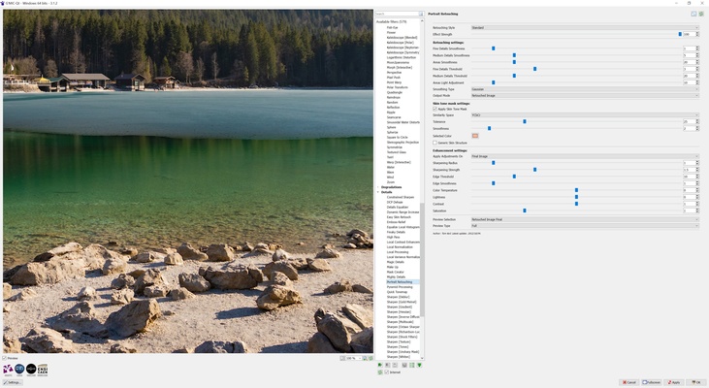This screenshot has width=709, height=388.
Task: Click the black circular CNRS logo
Action: [31, 370]
